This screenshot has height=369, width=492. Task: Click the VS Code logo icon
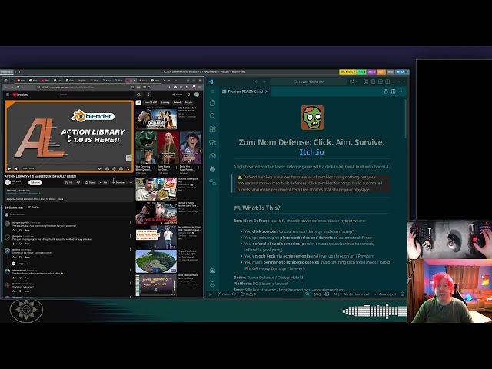(211, 81)
